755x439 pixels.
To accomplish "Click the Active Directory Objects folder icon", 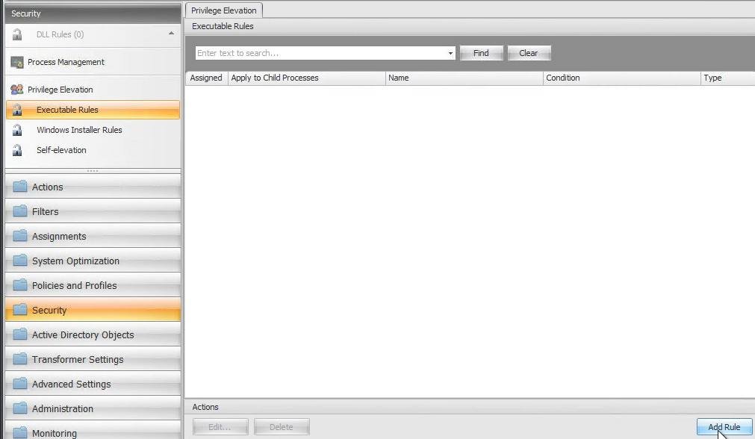I will pyautogui.click(x=19, y=334).
